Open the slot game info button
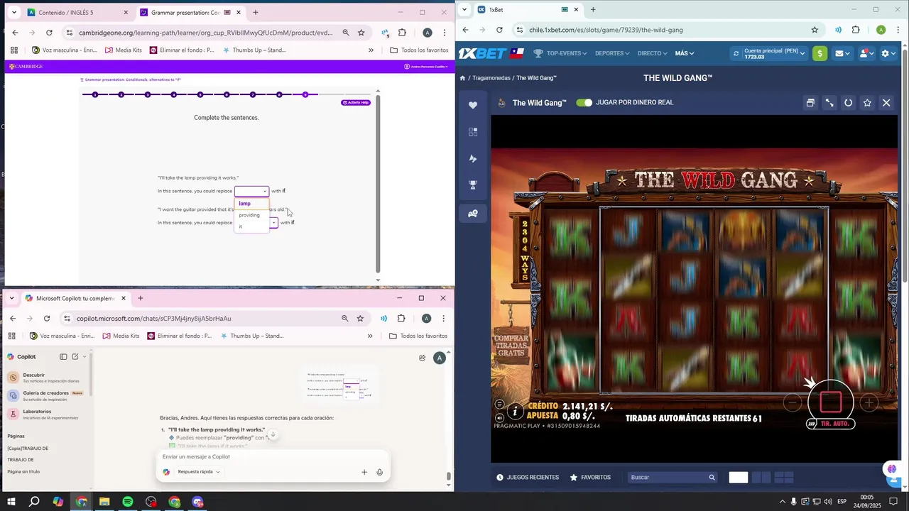Viewport: 909px width, 511px height. 515,411
